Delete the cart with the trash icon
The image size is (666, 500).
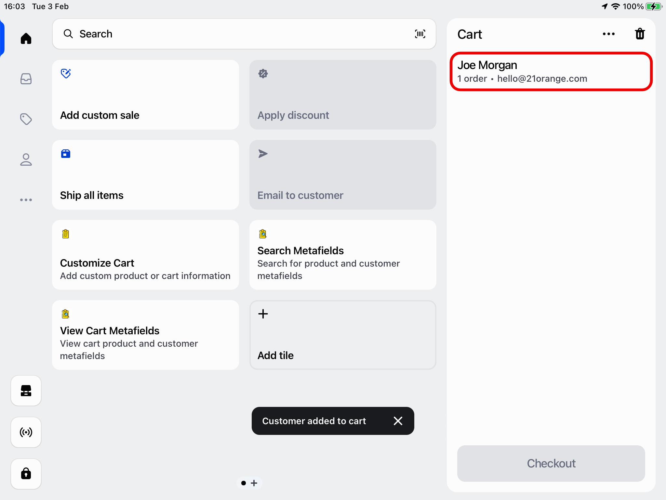(x=640, y=34)
